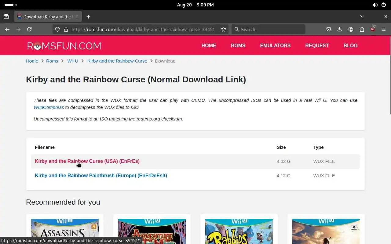Click the Type column header

tap(318, 147)
